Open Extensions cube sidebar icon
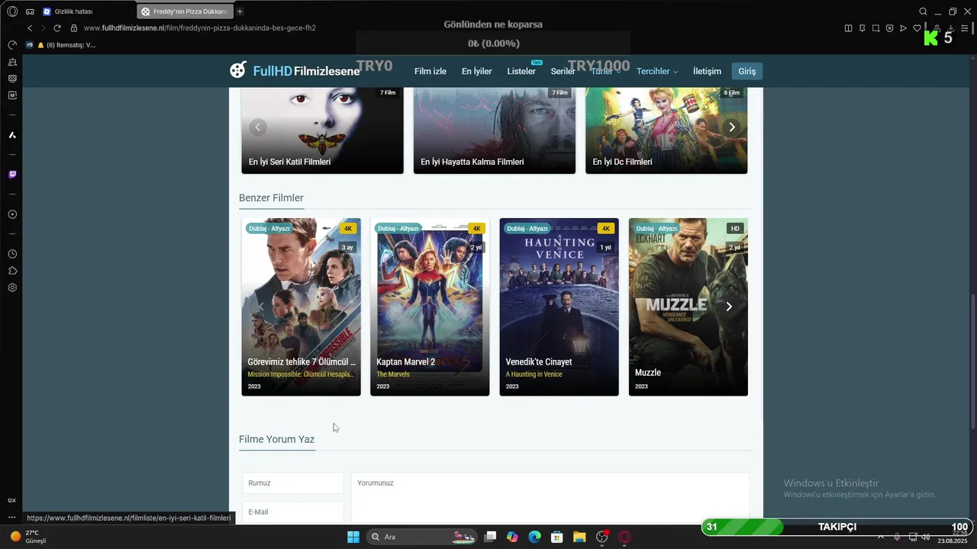Image resolution: width=977 pixels, height=549 pixels. coord(12,271)
